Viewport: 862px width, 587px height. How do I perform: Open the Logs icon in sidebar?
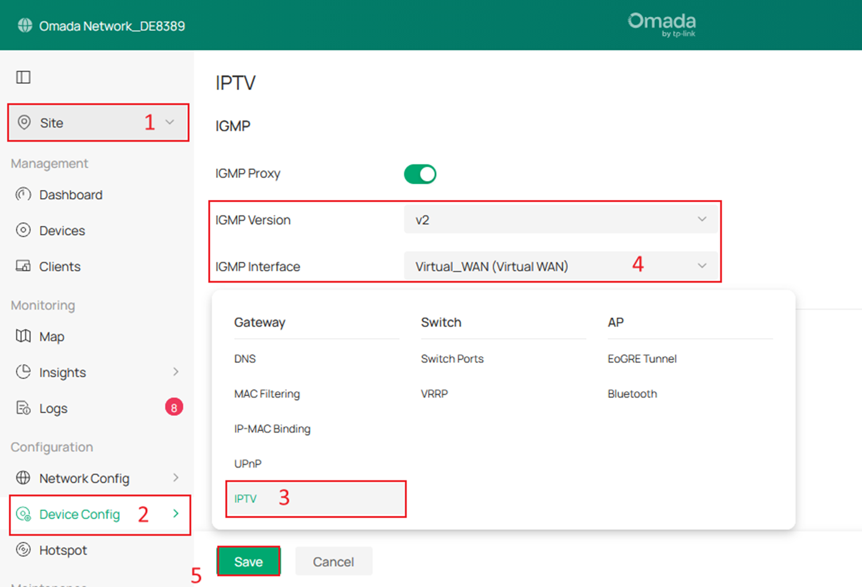point(23,408)
